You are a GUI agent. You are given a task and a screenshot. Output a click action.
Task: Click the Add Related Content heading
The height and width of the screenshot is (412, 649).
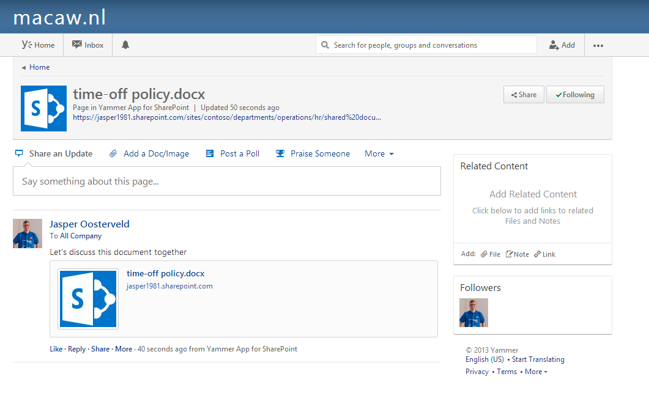(x=533, y=194)
